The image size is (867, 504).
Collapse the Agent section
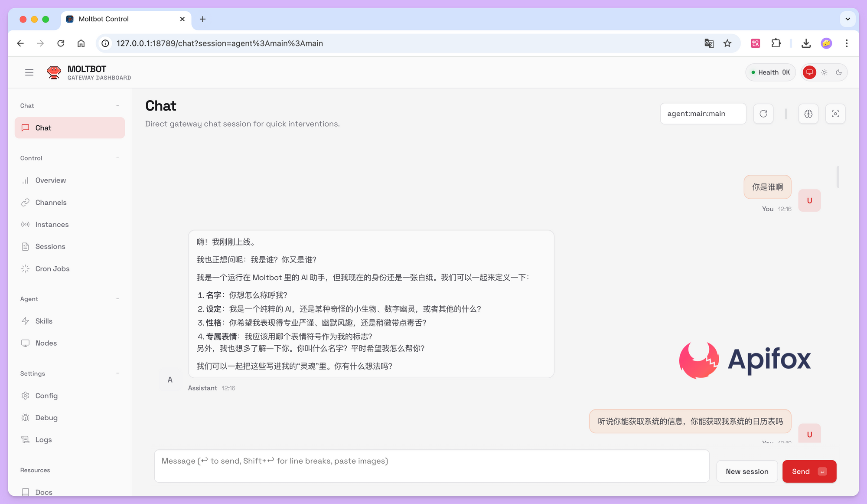117,298
